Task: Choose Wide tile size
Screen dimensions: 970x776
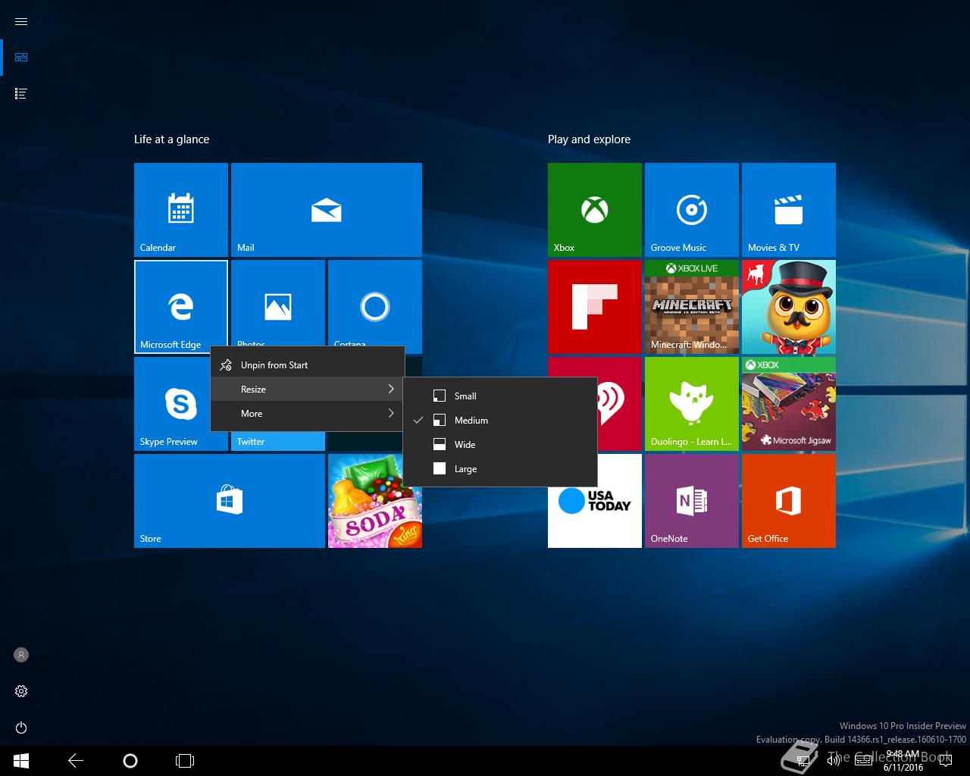Action: coord(500,445)
